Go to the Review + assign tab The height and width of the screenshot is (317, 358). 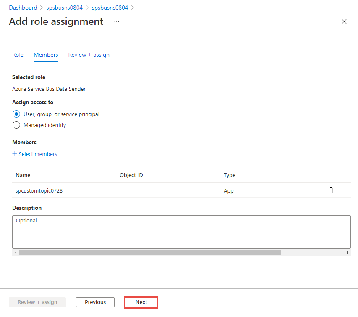(x=89, y=55)
